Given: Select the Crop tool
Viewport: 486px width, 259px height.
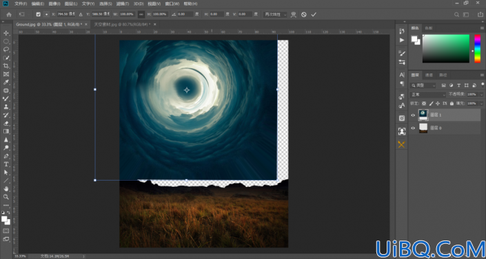Looking at the screenshot, I should (x=6, y=66).
